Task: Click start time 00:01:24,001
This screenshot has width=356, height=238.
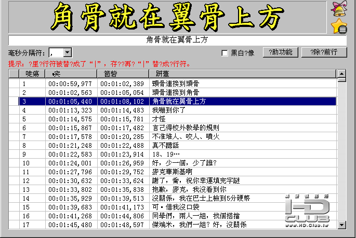Action: [70, 163]
